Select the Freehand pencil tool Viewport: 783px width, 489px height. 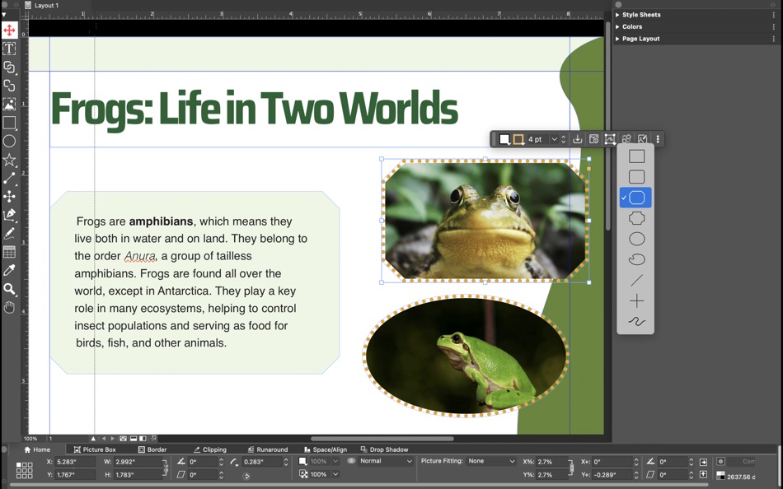[9, 234]
